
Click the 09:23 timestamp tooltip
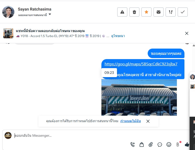click(109, 73)
